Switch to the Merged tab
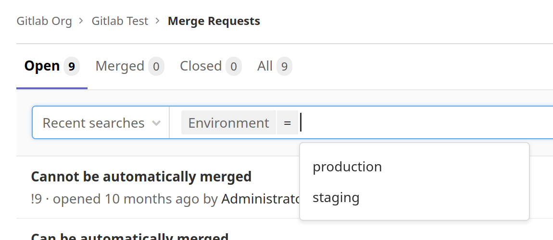 (130, 66)
